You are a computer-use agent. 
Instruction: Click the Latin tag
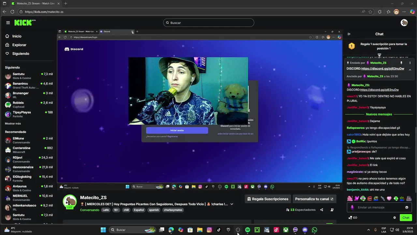[106, 210]
